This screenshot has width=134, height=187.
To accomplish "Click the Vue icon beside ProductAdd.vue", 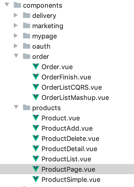I will pos(36,128).
